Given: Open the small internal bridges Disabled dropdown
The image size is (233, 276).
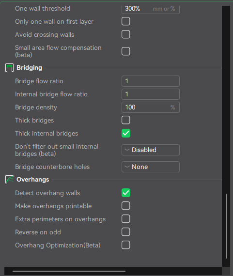Looking at the screenshot, I should pos(151,150).
